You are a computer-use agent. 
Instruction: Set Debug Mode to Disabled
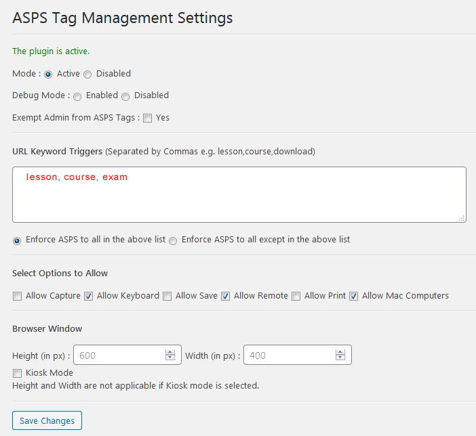(125, 96)
